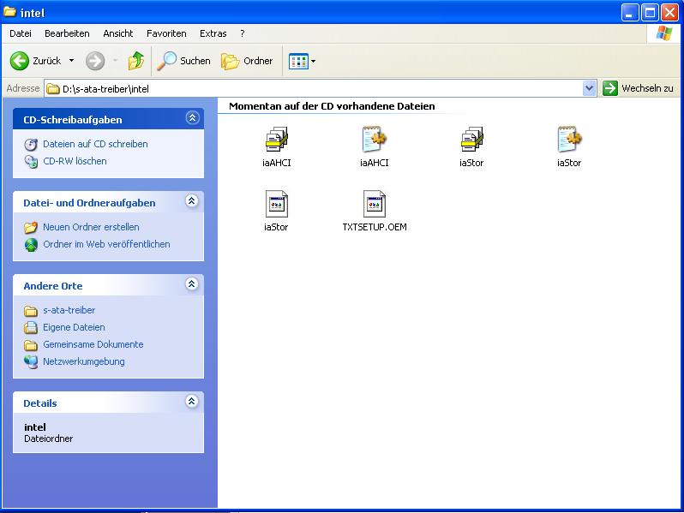Click the Wechseln zu button label
The width and height of the screenshot is (684, 513).
tap(647, 88)
